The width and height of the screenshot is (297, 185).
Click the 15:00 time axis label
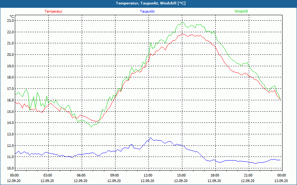(181, 175)
